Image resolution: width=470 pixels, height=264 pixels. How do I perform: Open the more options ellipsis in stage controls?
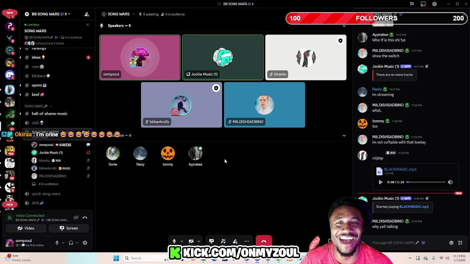[247, 241]
